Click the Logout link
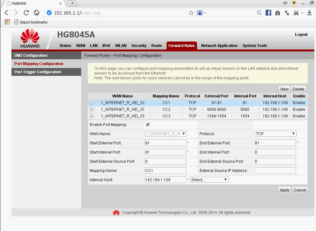 point(301,35)
